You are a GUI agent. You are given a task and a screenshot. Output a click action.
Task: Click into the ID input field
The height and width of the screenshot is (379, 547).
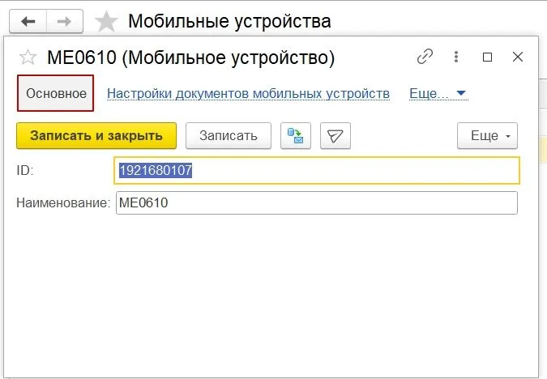click(316, 171)
